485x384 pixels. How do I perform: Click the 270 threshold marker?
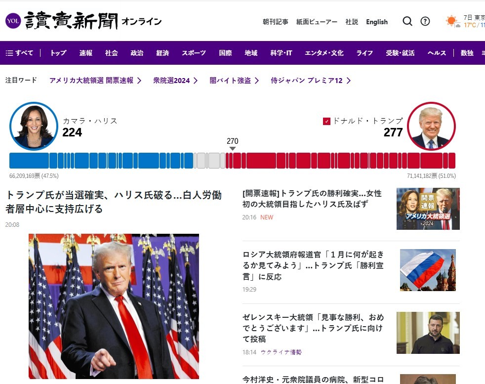[233, 144]
